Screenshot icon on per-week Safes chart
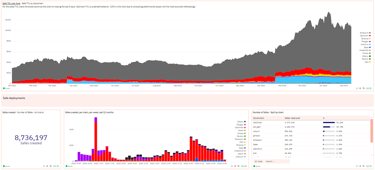Image resolution: width=375 pixels, height=170 pixels. [235, 166]
